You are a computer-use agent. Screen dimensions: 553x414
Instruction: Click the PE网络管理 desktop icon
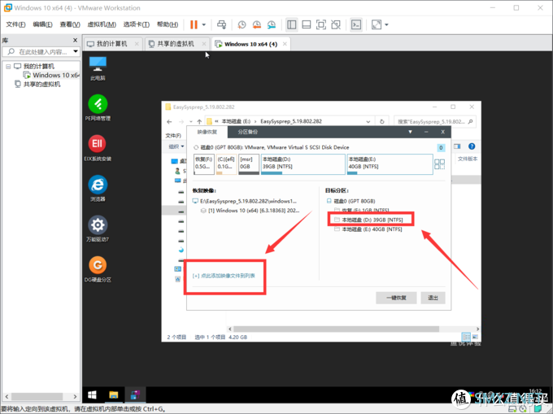(98, 108)
